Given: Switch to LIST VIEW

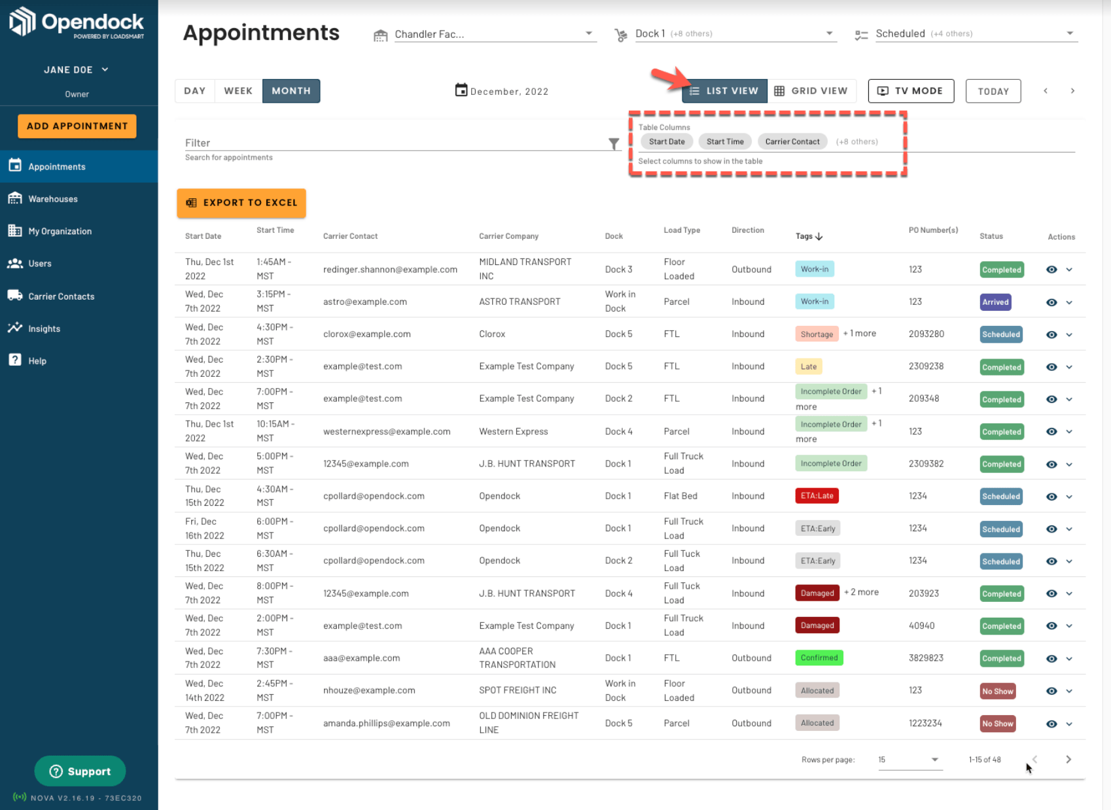Looking at the screenshot, I should click(724, 91).
